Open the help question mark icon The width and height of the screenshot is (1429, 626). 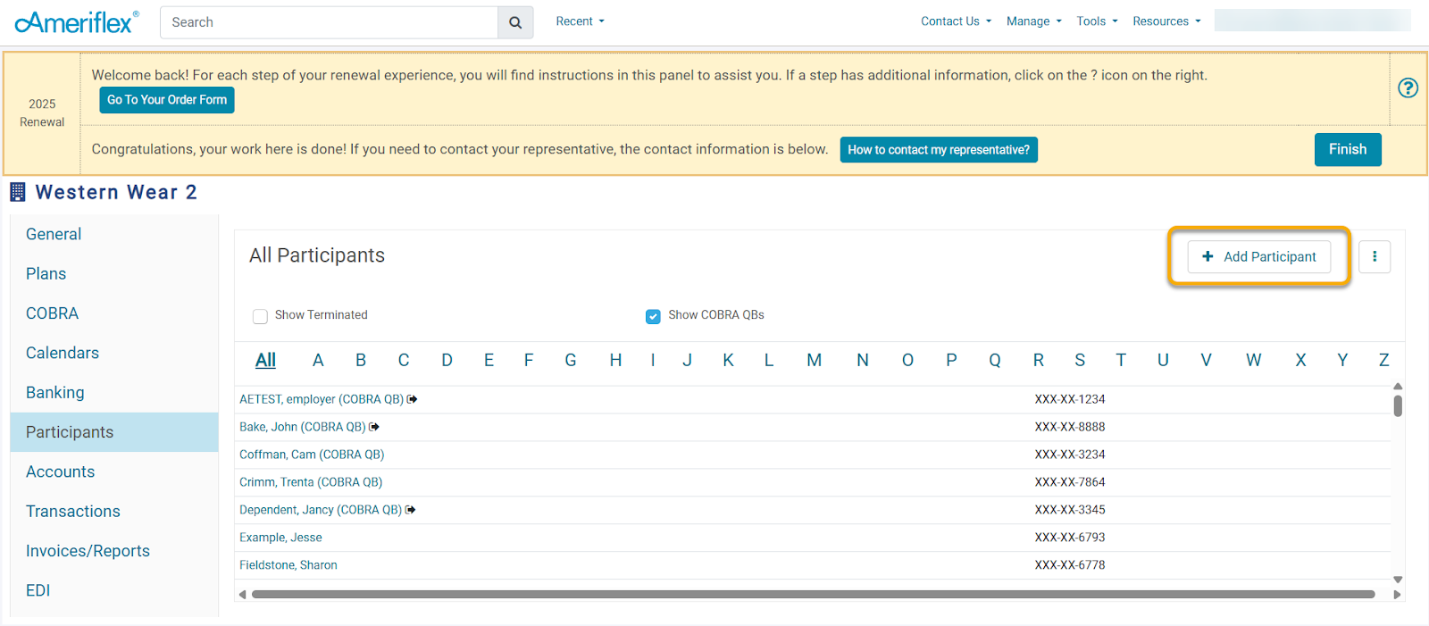[1408, 88]
